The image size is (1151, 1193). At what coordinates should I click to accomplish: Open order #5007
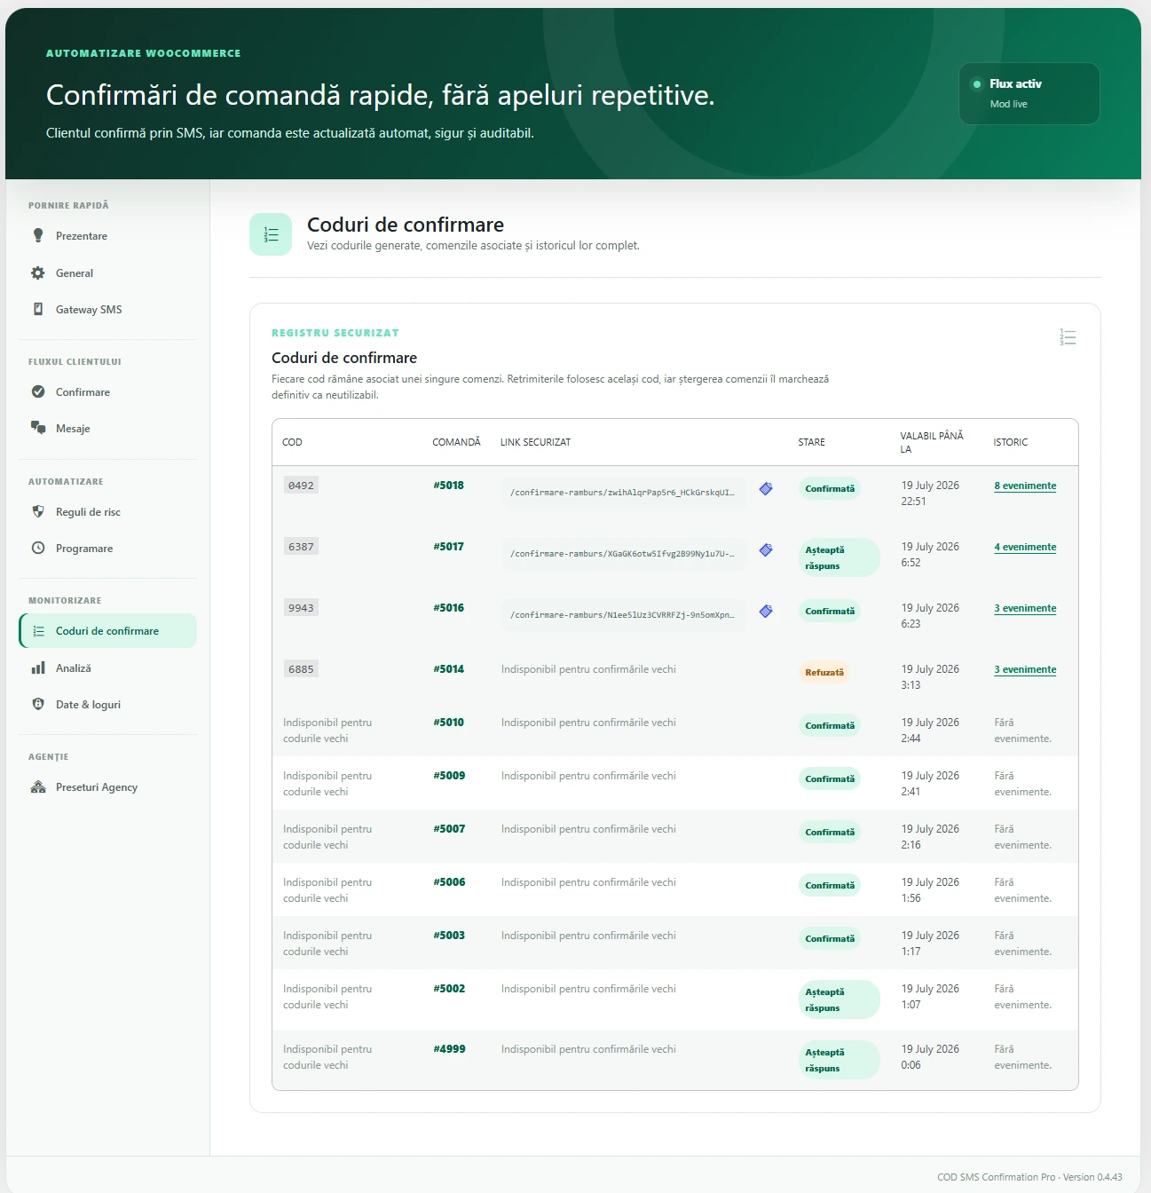pos(449,829)
